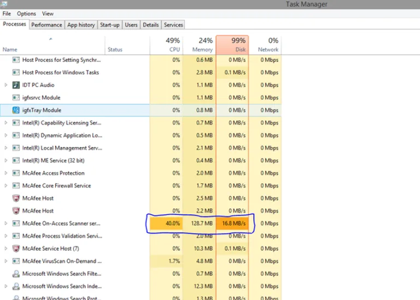Expand McAfee Service Host (7) group

tap(6, 249)
